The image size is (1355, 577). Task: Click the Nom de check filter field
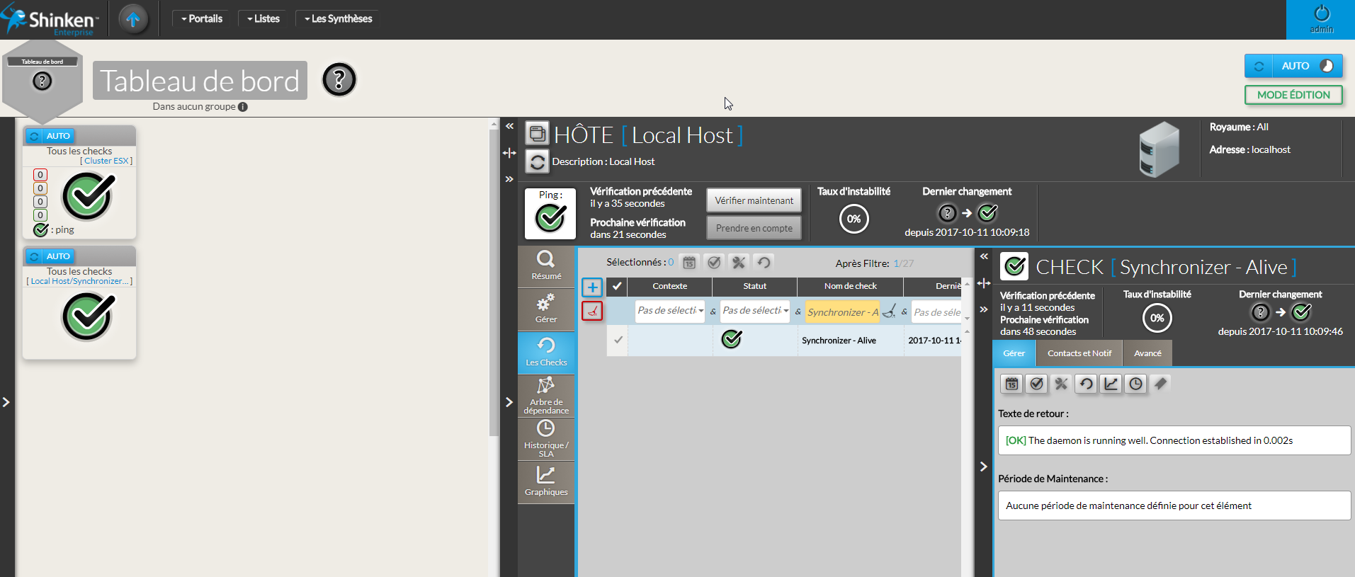click(841, 312)
